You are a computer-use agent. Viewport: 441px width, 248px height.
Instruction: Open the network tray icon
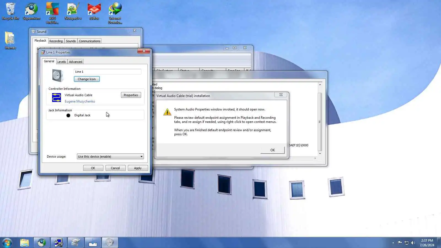[x=407, y=243]
